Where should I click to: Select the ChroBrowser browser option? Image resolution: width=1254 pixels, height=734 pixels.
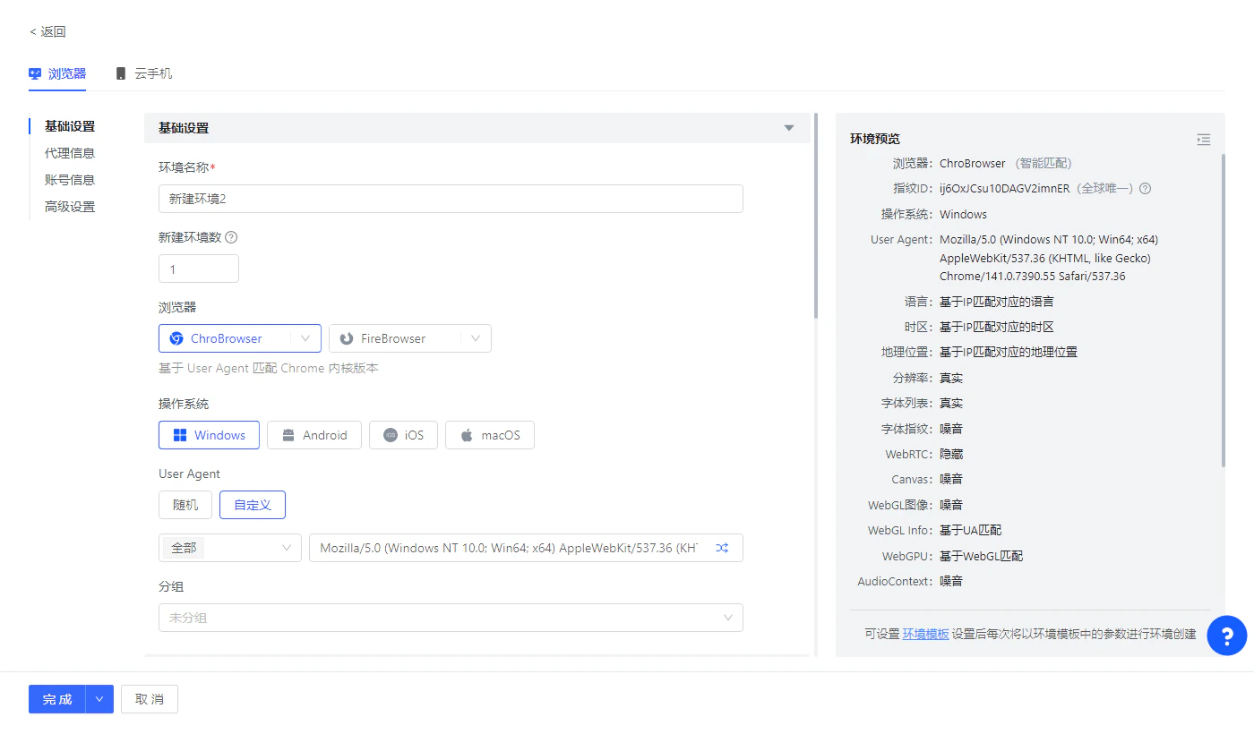pos(226,338)
